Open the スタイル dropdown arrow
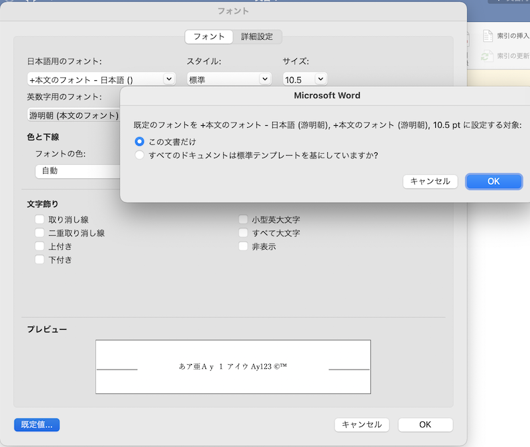 (x=265, y=79)
